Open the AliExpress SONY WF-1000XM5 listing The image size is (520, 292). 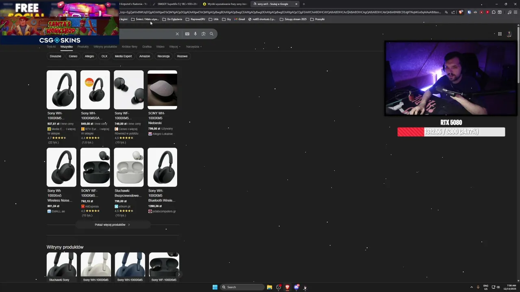click(95, 182)
